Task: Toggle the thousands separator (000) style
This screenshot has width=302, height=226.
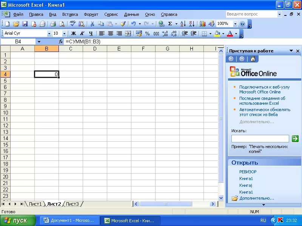Action: coord(156,34)
